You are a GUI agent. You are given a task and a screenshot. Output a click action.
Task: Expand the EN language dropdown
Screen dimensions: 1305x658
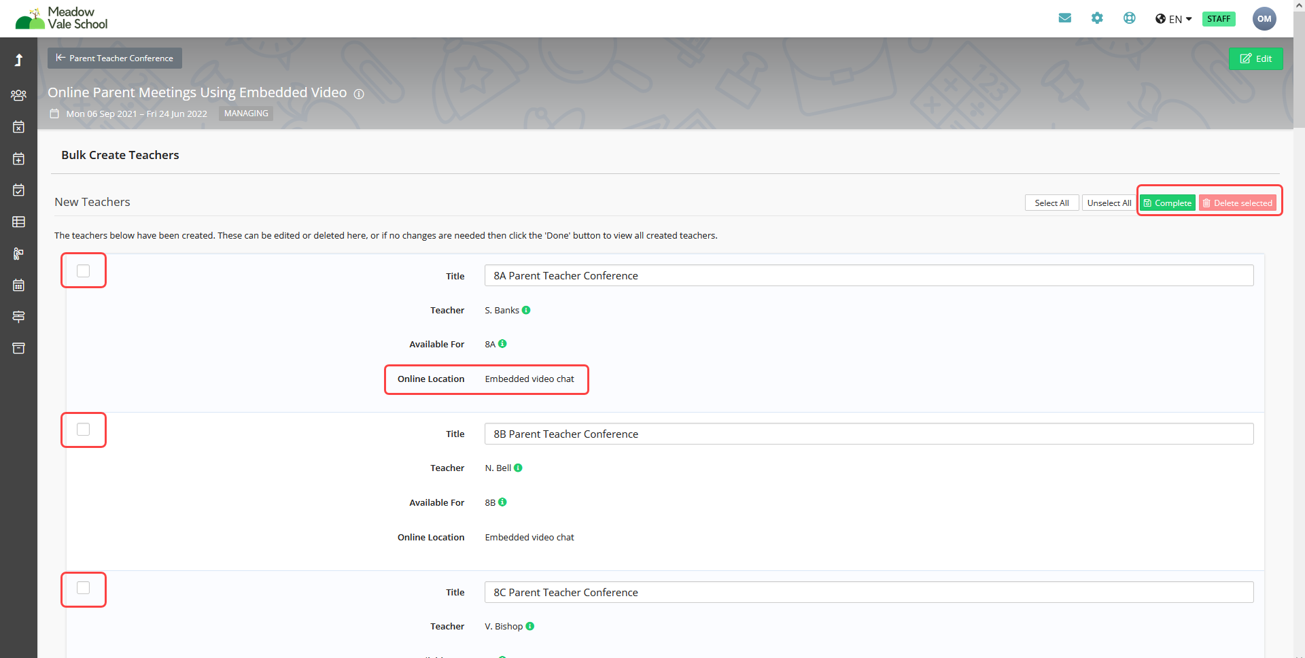[x=1174, y=19]
